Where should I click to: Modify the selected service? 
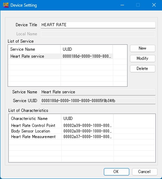(142, 58)
